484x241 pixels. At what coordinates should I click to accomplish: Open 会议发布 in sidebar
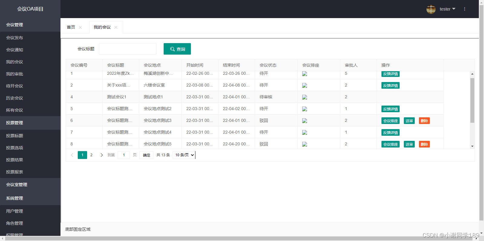pyautogui.click(x=30, y=38)
